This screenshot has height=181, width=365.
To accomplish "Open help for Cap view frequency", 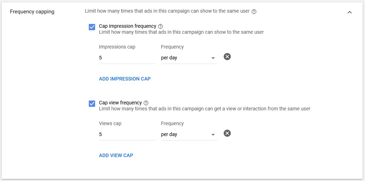I will 146,103.
